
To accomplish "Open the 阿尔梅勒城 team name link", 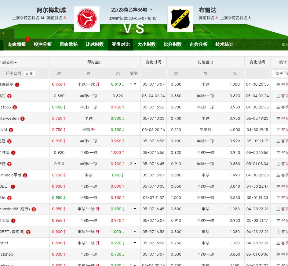I will click(51, 10).
